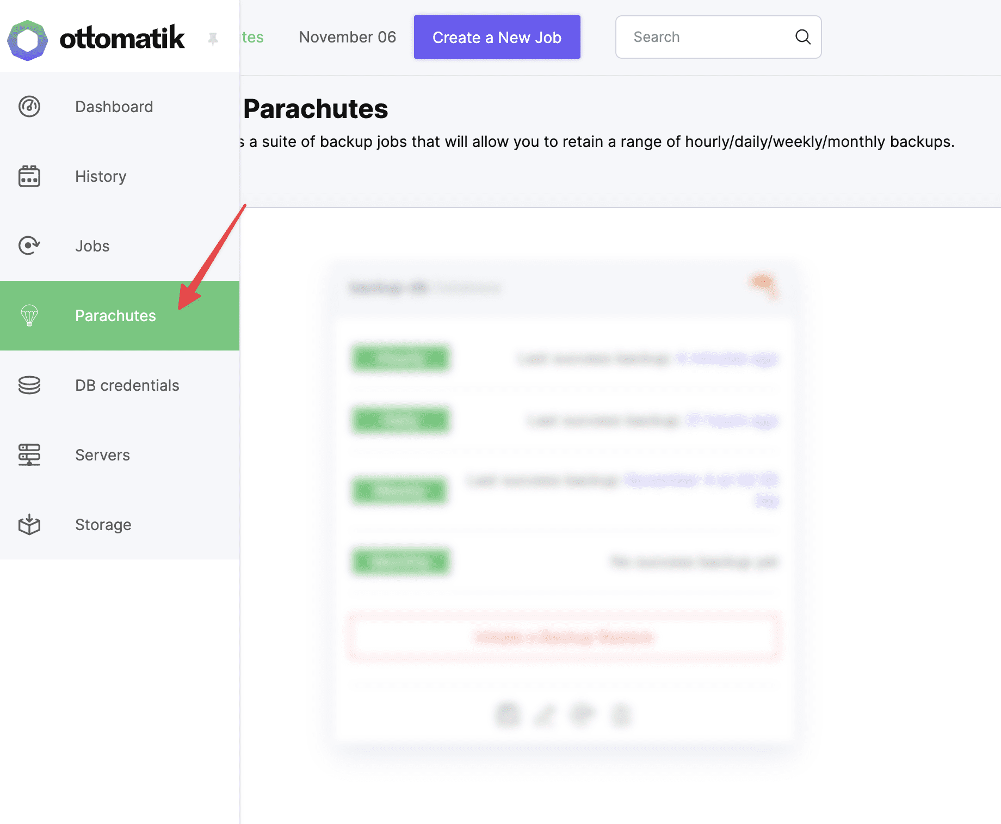This screenshot has width=1001, height=824.
Task: Click the Create a New Job button
Action: 497,37
